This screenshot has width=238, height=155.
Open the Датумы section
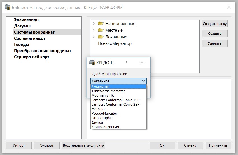click(x=22, y=26)
